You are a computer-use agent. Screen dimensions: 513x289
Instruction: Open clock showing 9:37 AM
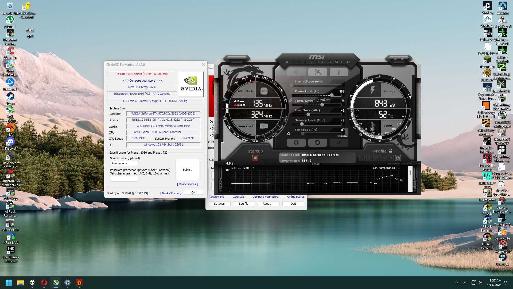coord(494,283)
